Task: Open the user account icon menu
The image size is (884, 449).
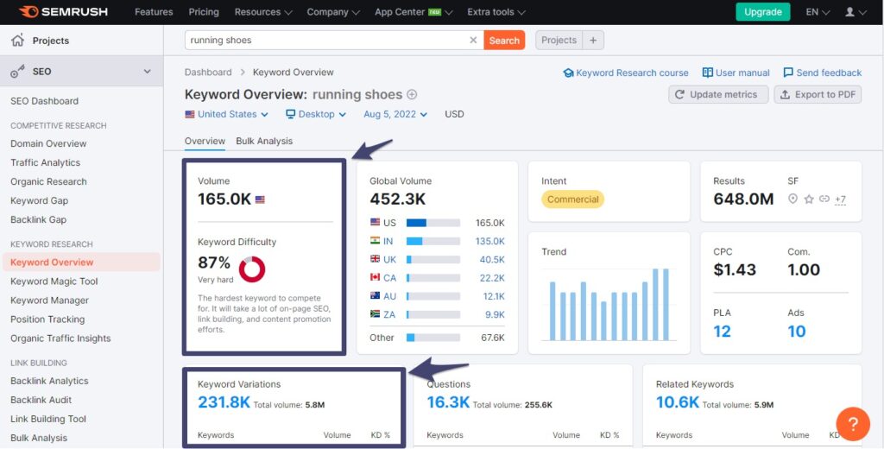Action: [x=856, y=12]
